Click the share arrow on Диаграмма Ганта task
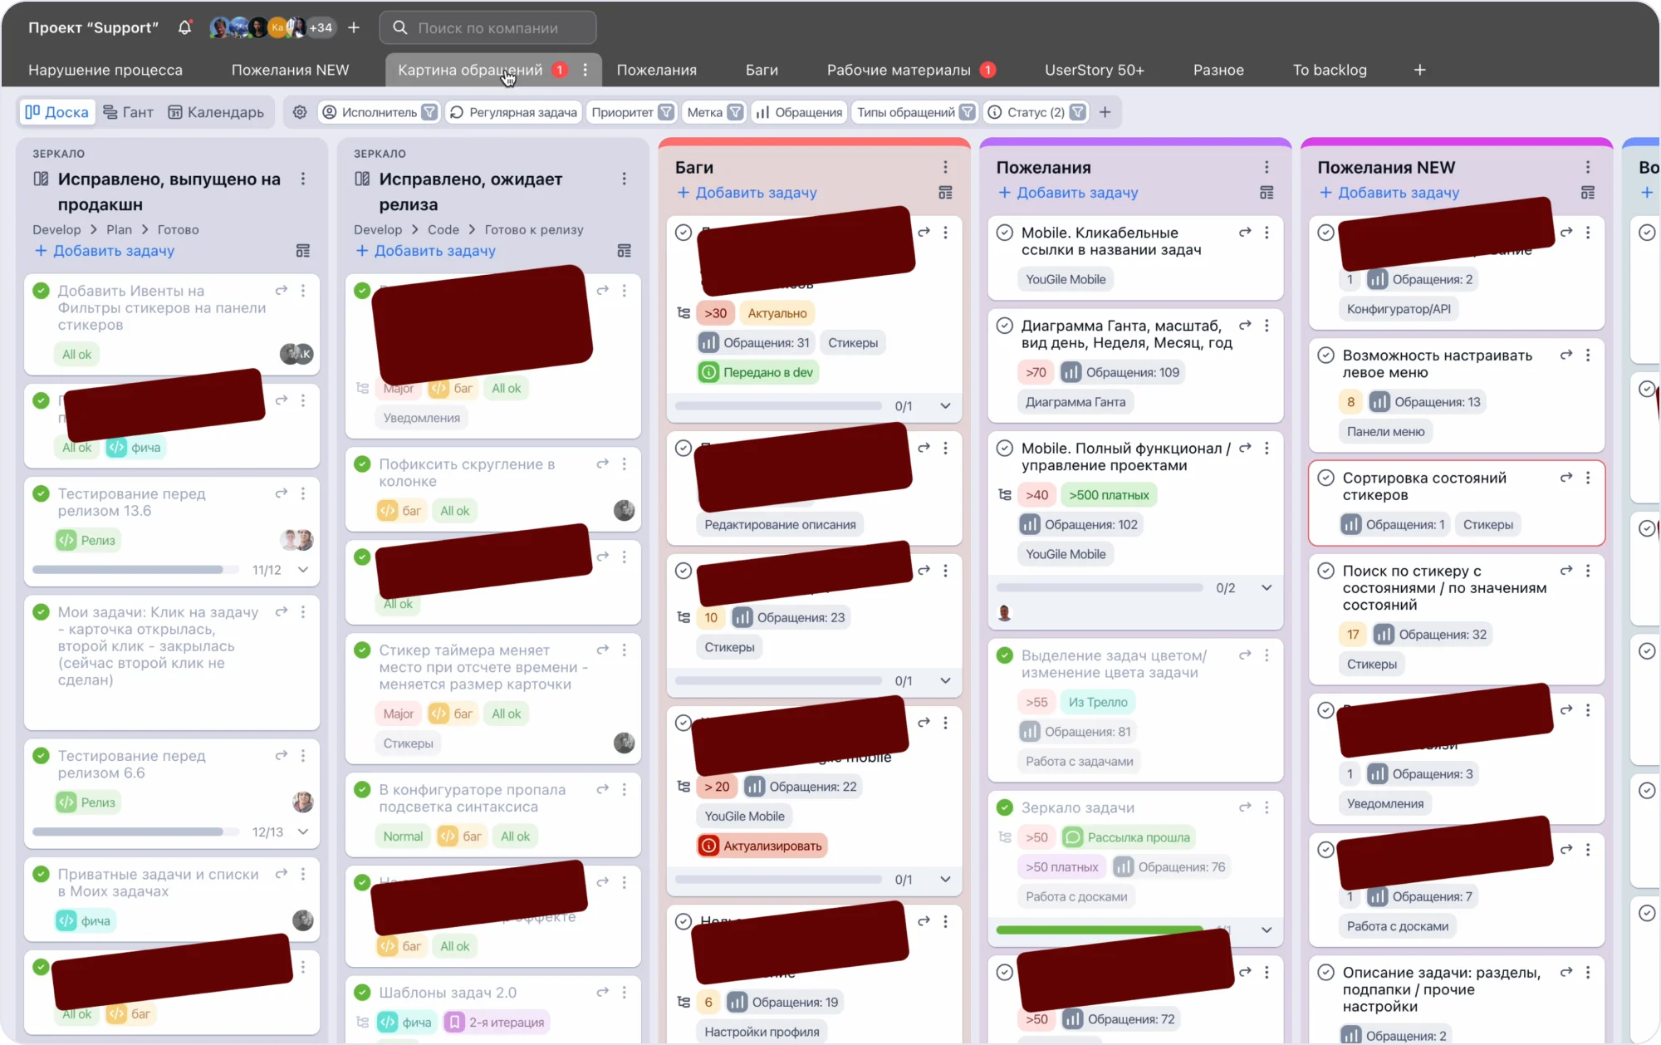 pos(1244,326)
